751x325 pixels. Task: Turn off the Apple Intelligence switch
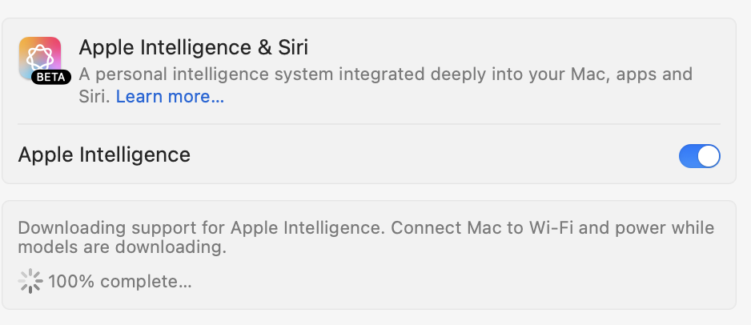[699, 156]
